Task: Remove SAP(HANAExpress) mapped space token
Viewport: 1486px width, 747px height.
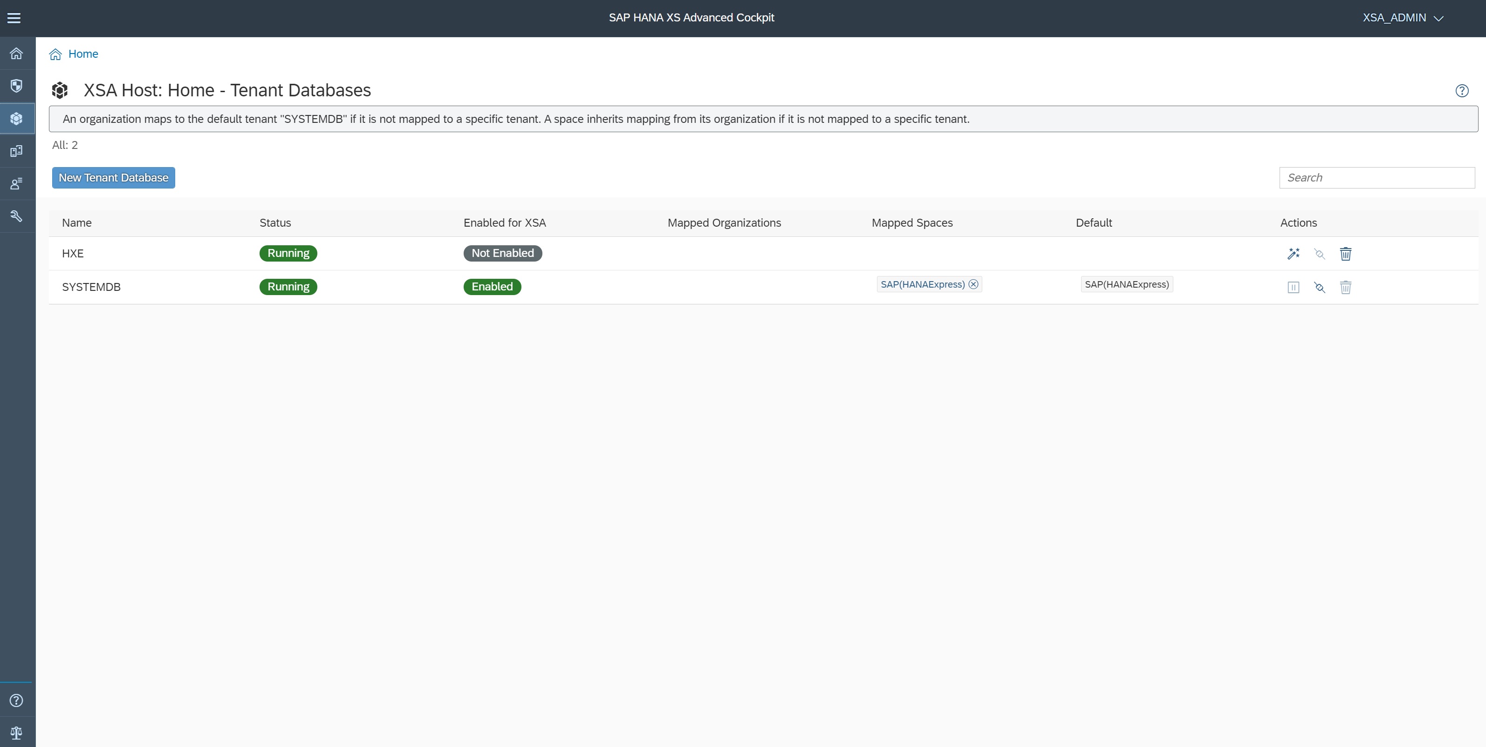Action: (x=974, y=284)
